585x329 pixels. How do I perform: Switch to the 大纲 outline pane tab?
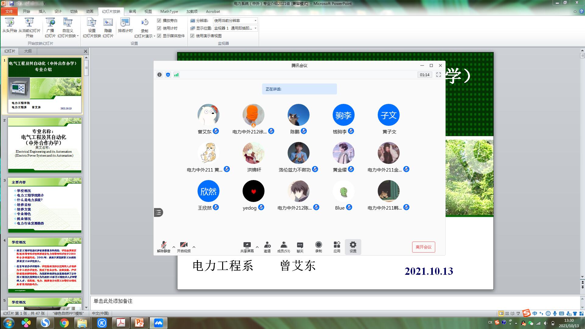pos(28,51)
